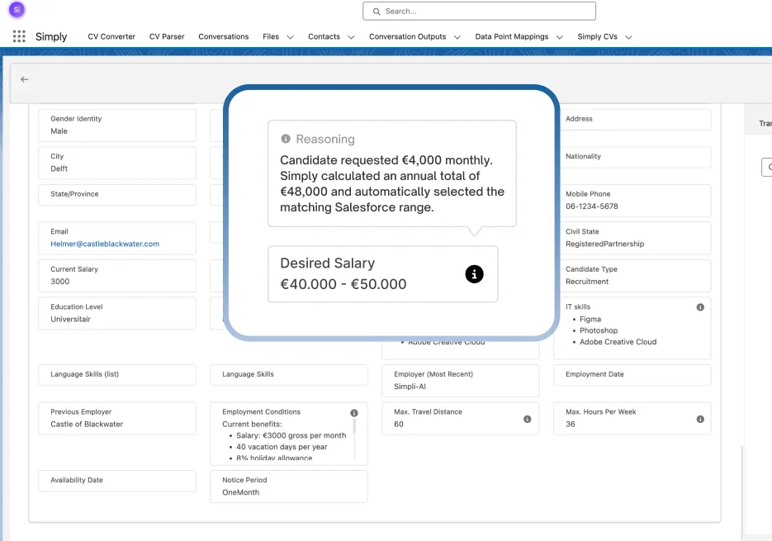
Task: Open the Simply CVs tab
Action: [597, 36]
